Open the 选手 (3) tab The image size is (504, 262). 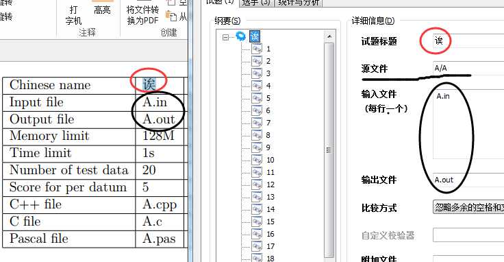[256, 3]
